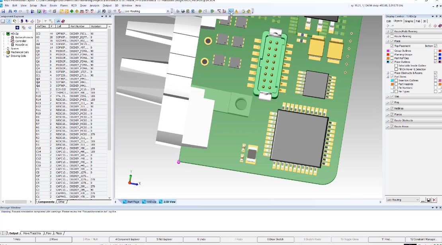The image size is (442, 245).
Task: Uncheck the Place Outlines checkbox
Action: tap(392, 62)
